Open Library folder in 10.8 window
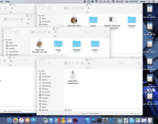The width and height of the screenshot is (158, 124). tap(58, 44)
